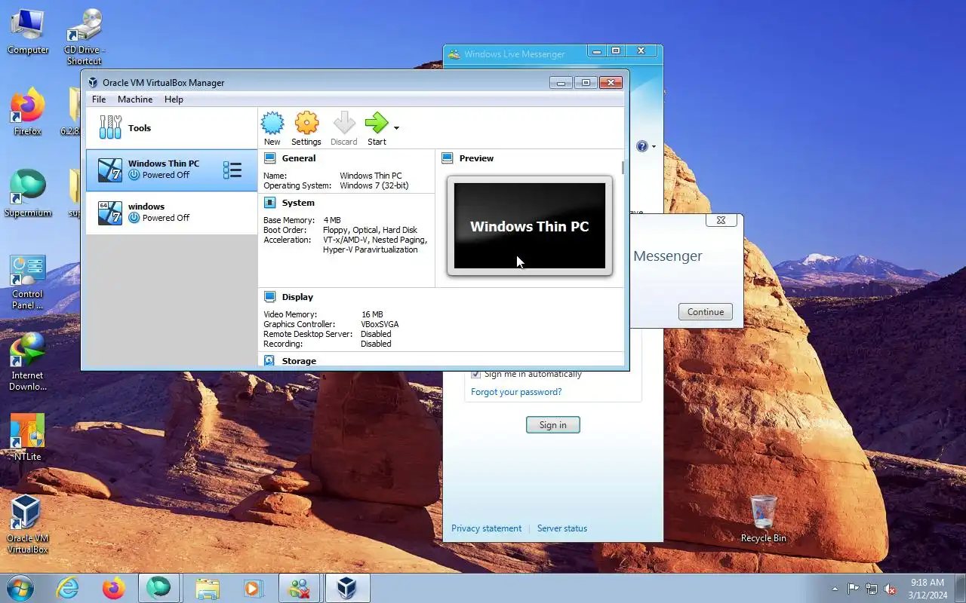Click the Preview section header icon
This screenshot has height=603, width=966.
[447, 158]
